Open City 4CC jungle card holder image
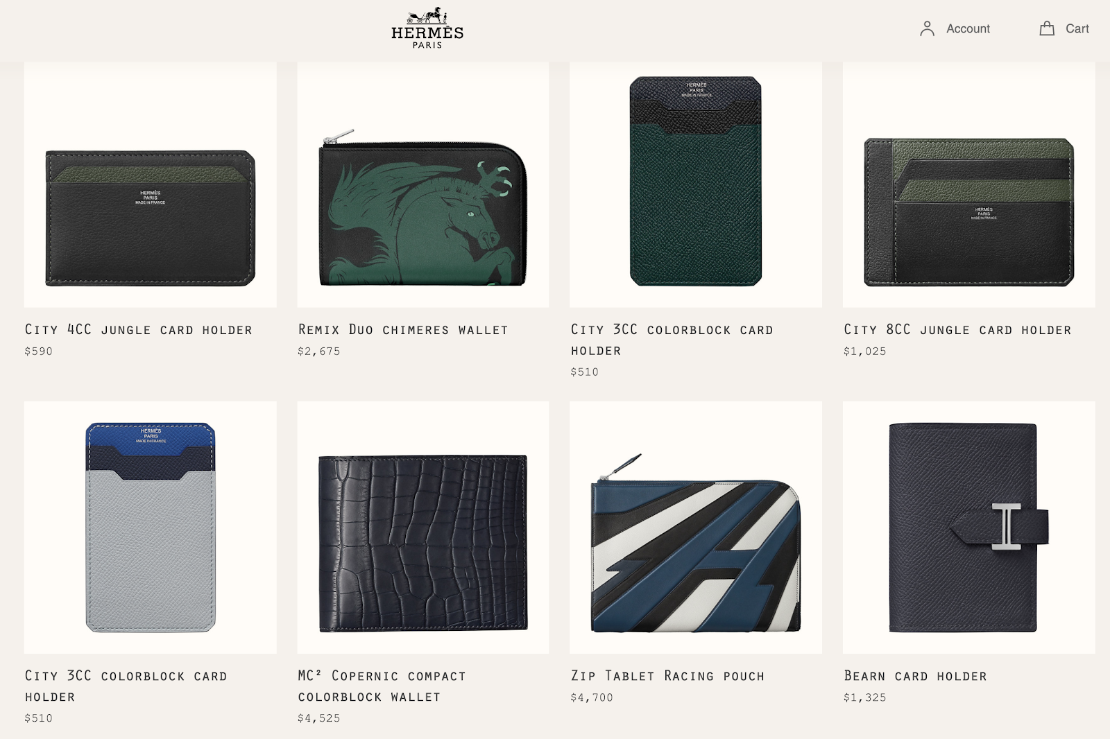The image size is (1110, 739). click(150, 184)
